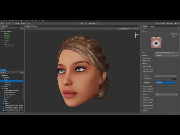This screenshot has height=135, width=180.
Task: Select the Scale transform tool
Action: click(x=7, y=23)
